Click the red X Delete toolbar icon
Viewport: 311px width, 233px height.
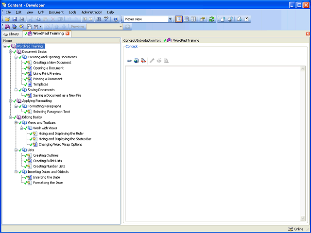click(53, 19)
